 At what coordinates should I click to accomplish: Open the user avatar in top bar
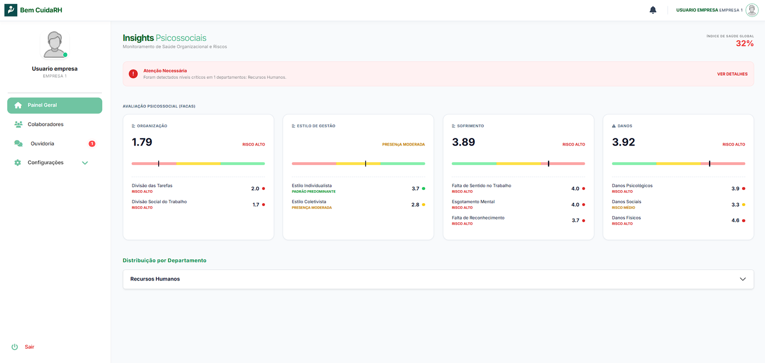[752, 10]
